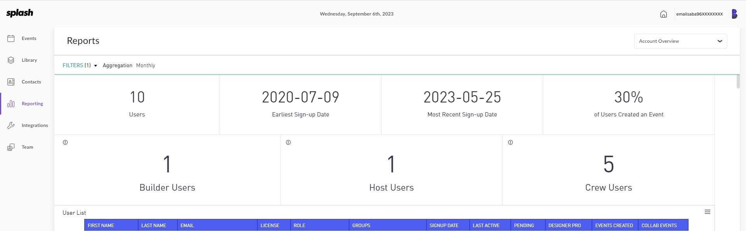The image size is (746, 231).
Task: Sort by the EVENTS CREATED column header
Action: pos(614,225)
